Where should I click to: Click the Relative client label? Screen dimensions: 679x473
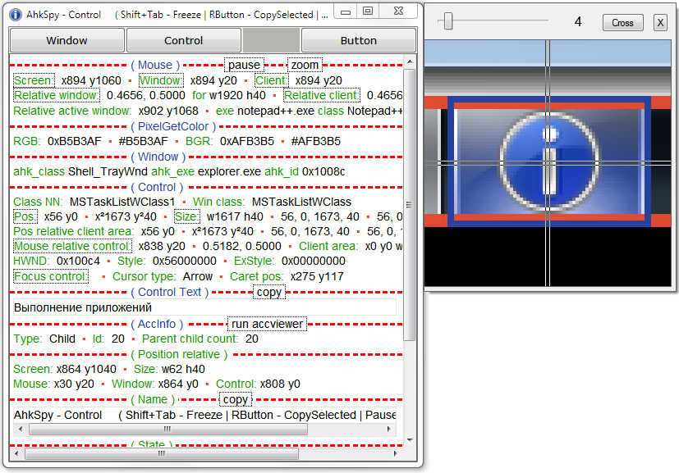[x=322, y=95]
